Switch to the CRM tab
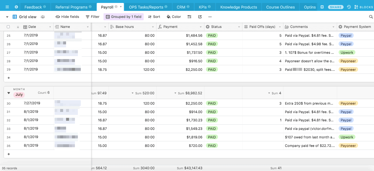374x171 pixels. [181, 7]
